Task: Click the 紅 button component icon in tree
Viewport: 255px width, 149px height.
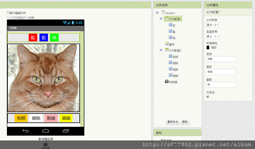Action: (x=171, y=25)
